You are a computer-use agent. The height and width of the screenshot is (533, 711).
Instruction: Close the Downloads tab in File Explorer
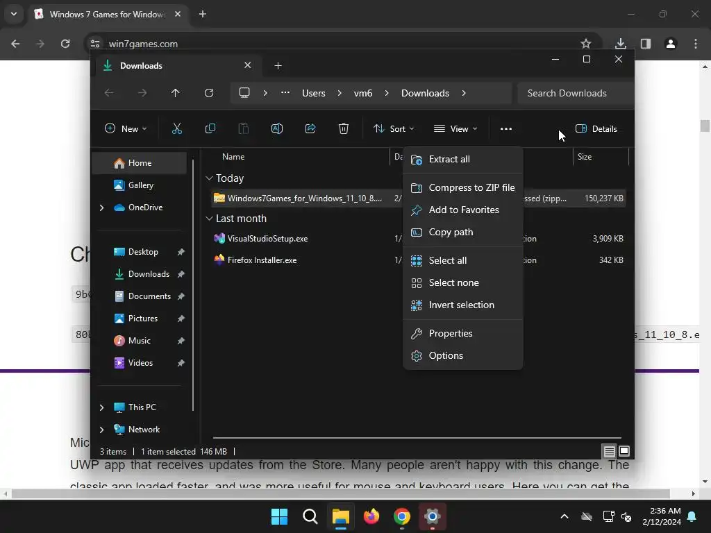pos(248,65)
